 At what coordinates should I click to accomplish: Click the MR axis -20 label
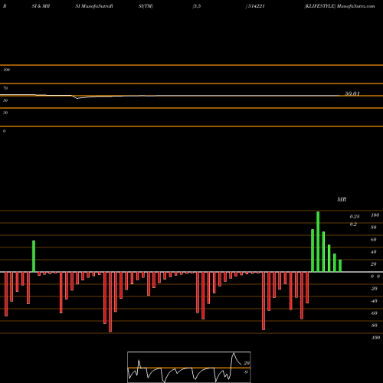point(374,289)
